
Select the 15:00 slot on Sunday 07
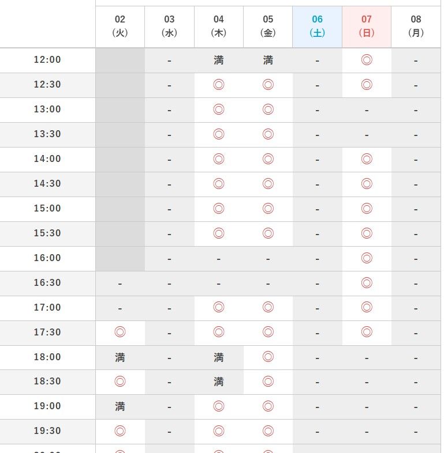tap(367, 208)
